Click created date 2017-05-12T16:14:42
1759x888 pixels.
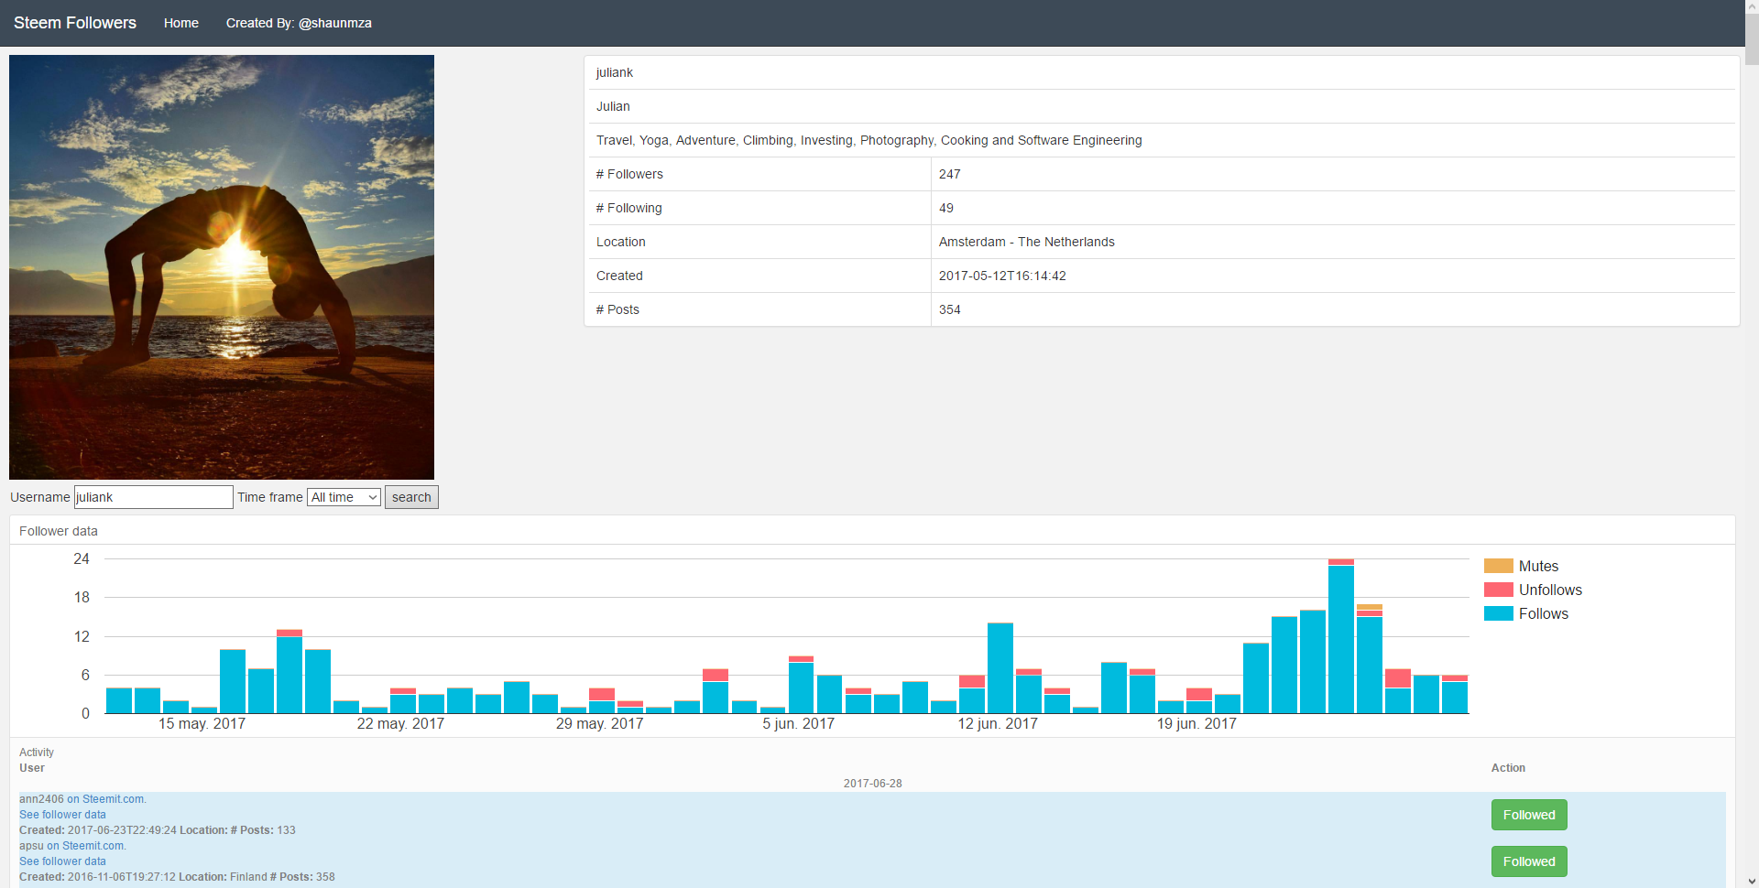pyautogui.click(x=1002, y=276)
